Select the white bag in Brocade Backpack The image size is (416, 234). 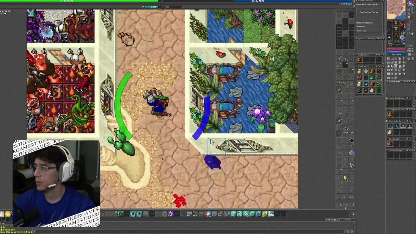pos(390,132)
